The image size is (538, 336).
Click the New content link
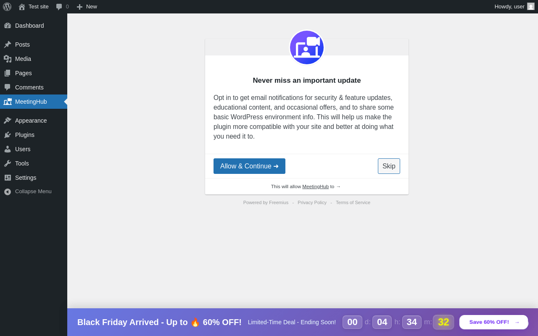[x=92, y=7]
